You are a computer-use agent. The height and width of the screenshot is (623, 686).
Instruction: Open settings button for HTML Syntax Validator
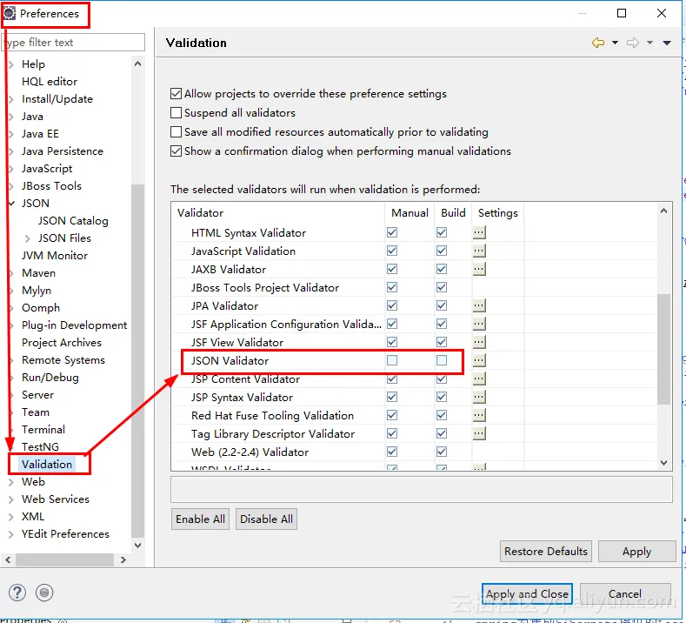tap(479, 232)
